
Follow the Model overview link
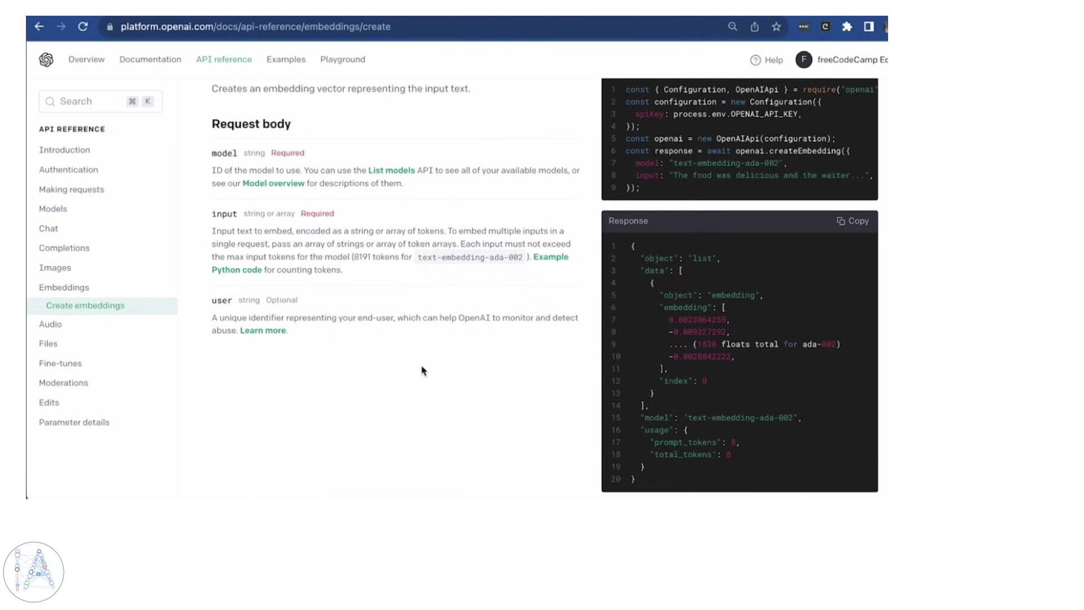click(x=273, y=183)
